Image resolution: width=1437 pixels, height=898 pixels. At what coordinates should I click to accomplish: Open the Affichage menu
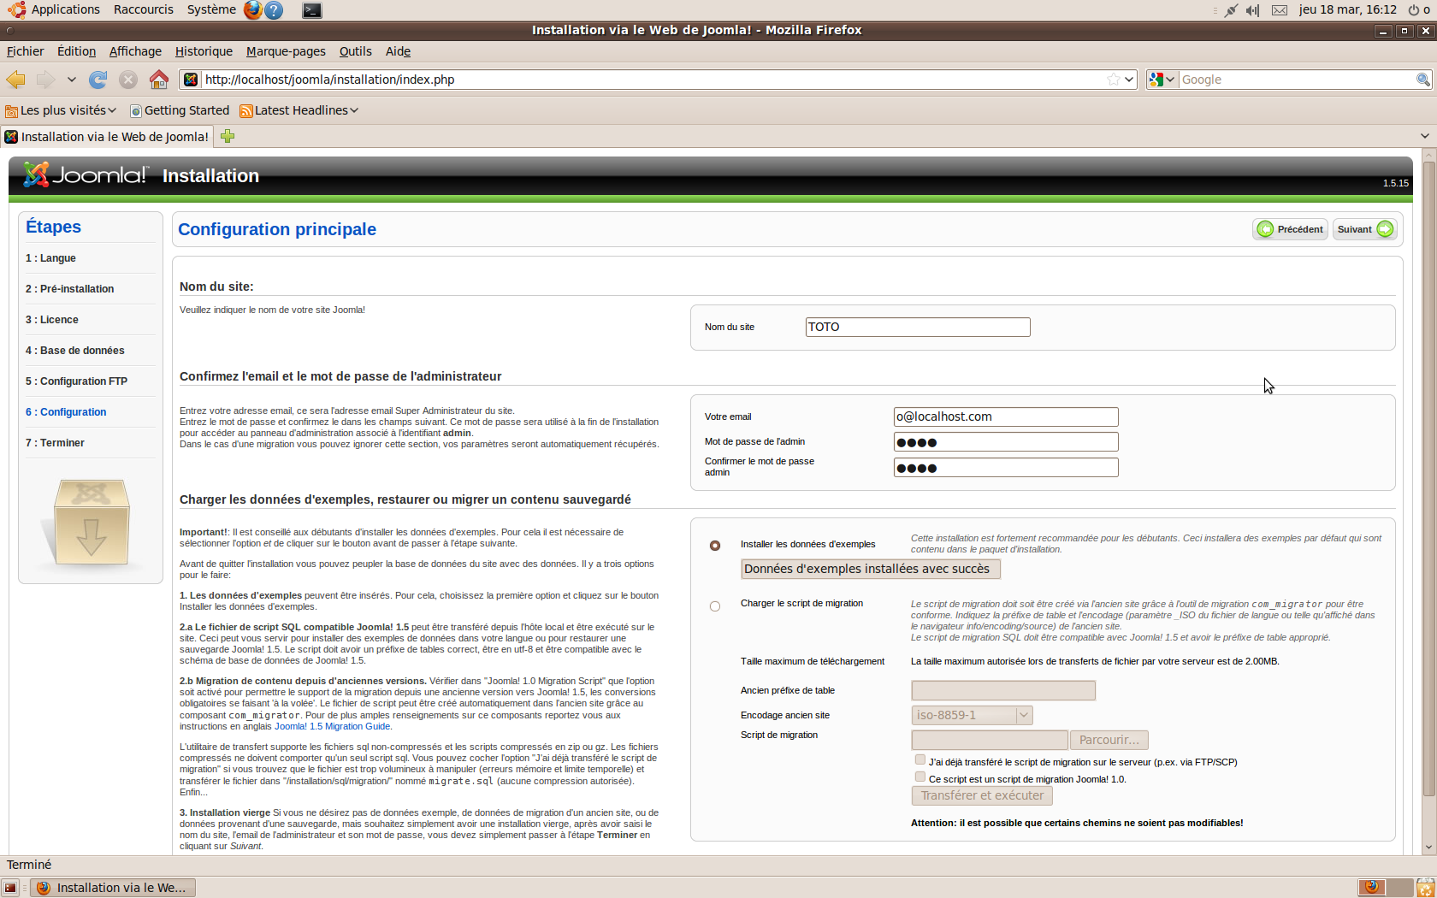[x=135, y=51]
